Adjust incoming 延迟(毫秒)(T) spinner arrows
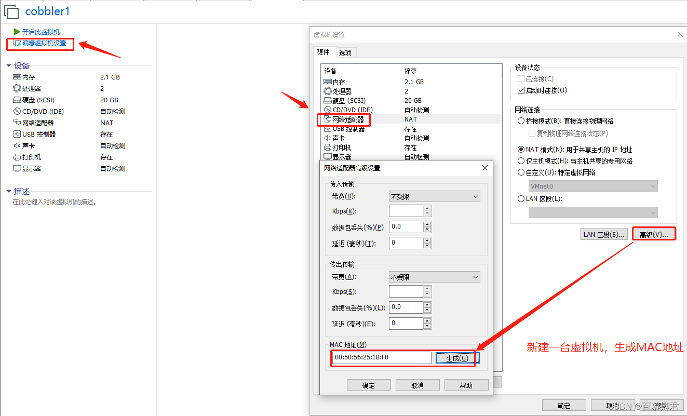 (x=427, y=243)
